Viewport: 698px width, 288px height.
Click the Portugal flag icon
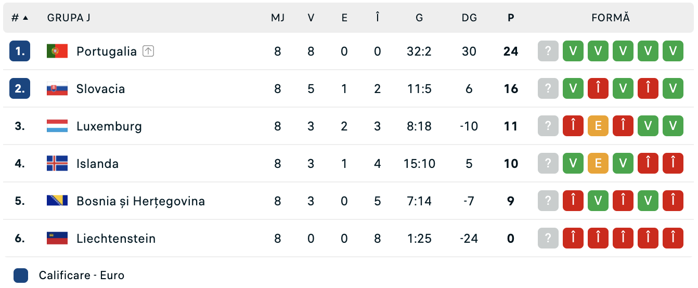point(57,51)
